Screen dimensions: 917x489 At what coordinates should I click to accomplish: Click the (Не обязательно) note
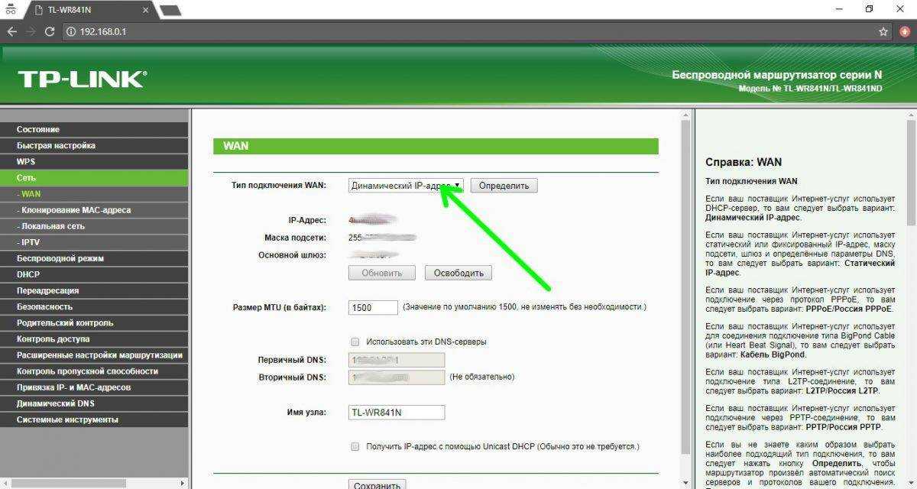click(481, 377)
